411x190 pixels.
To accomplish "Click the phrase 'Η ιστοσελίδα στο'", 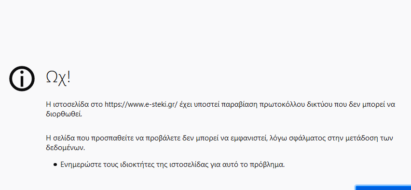I will click(74, 104).
